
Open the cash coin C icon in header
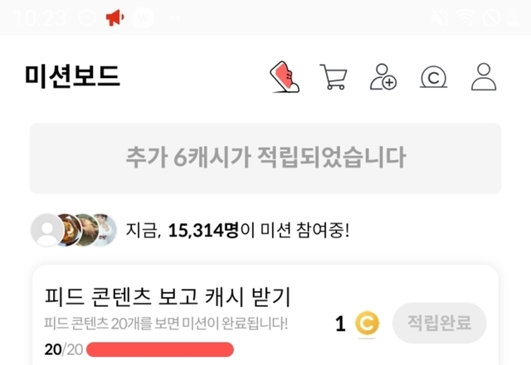(433, 77)
